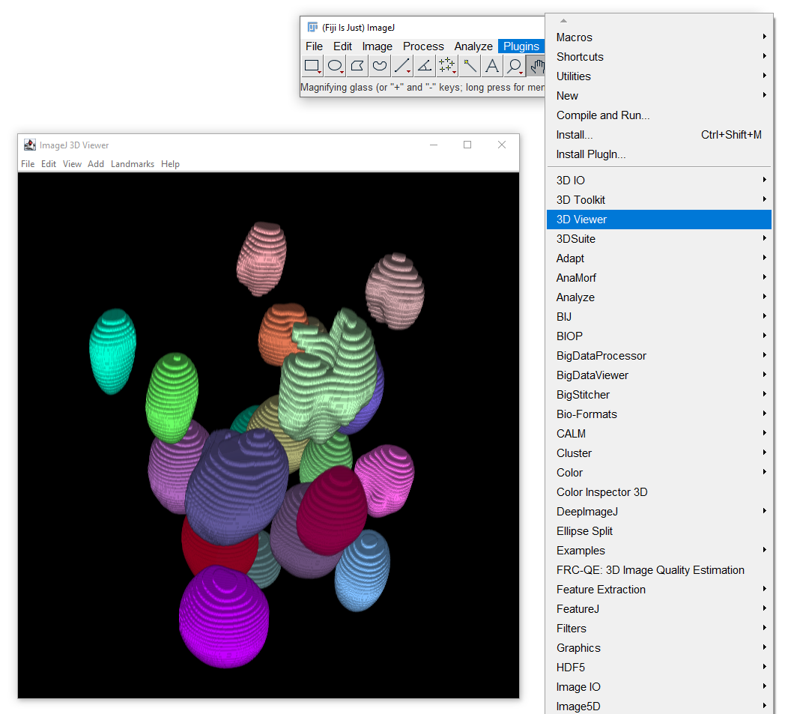
Task: Select the Oval selection tool
Action: [x=335, y=66]
